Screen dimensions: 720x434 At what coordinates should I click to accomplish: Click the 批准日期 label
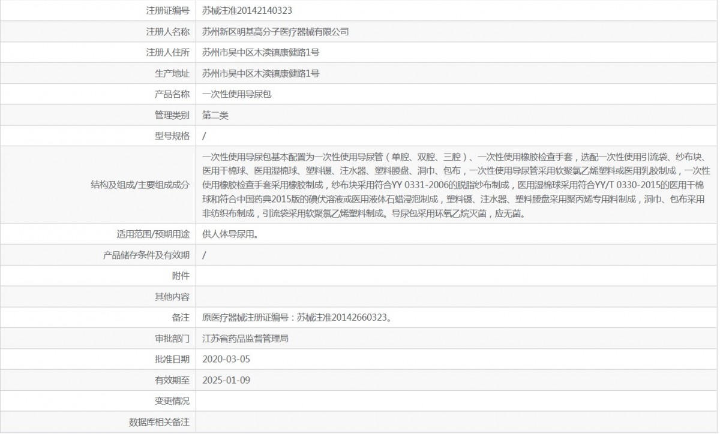[x=172, y=359]
